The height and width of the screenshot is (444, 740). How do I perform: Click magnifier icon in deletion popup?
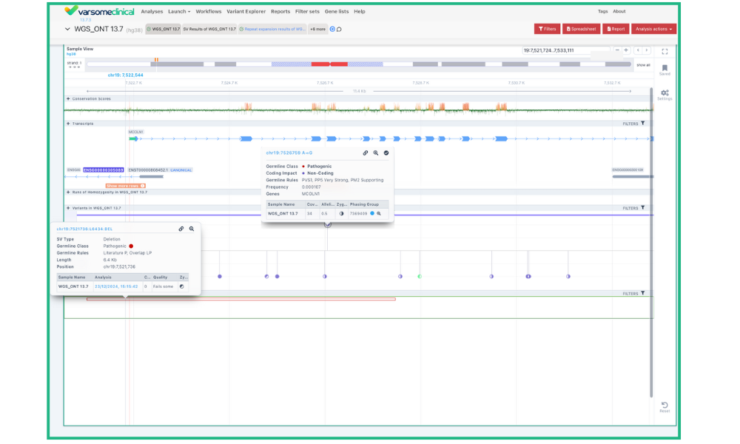pos(192,229)
